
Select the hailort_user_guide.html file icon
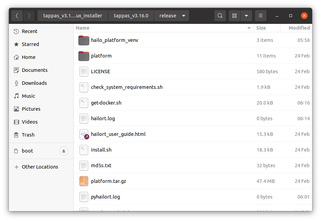pos(83,134)
